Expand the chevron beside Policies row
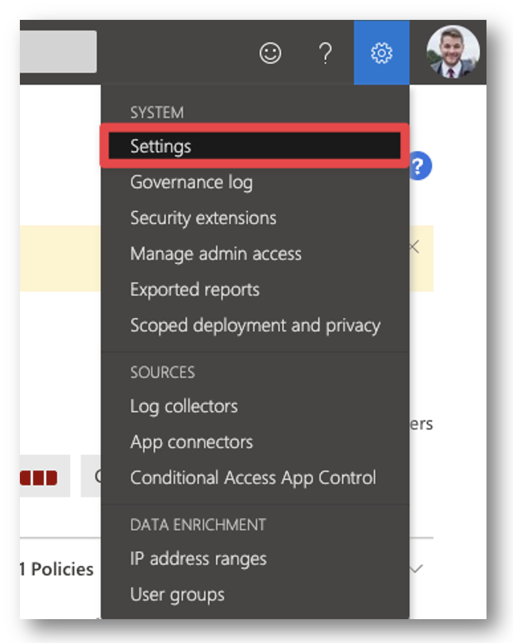The width and height of the screenshot is (513, 643). [x=417, y=569]
